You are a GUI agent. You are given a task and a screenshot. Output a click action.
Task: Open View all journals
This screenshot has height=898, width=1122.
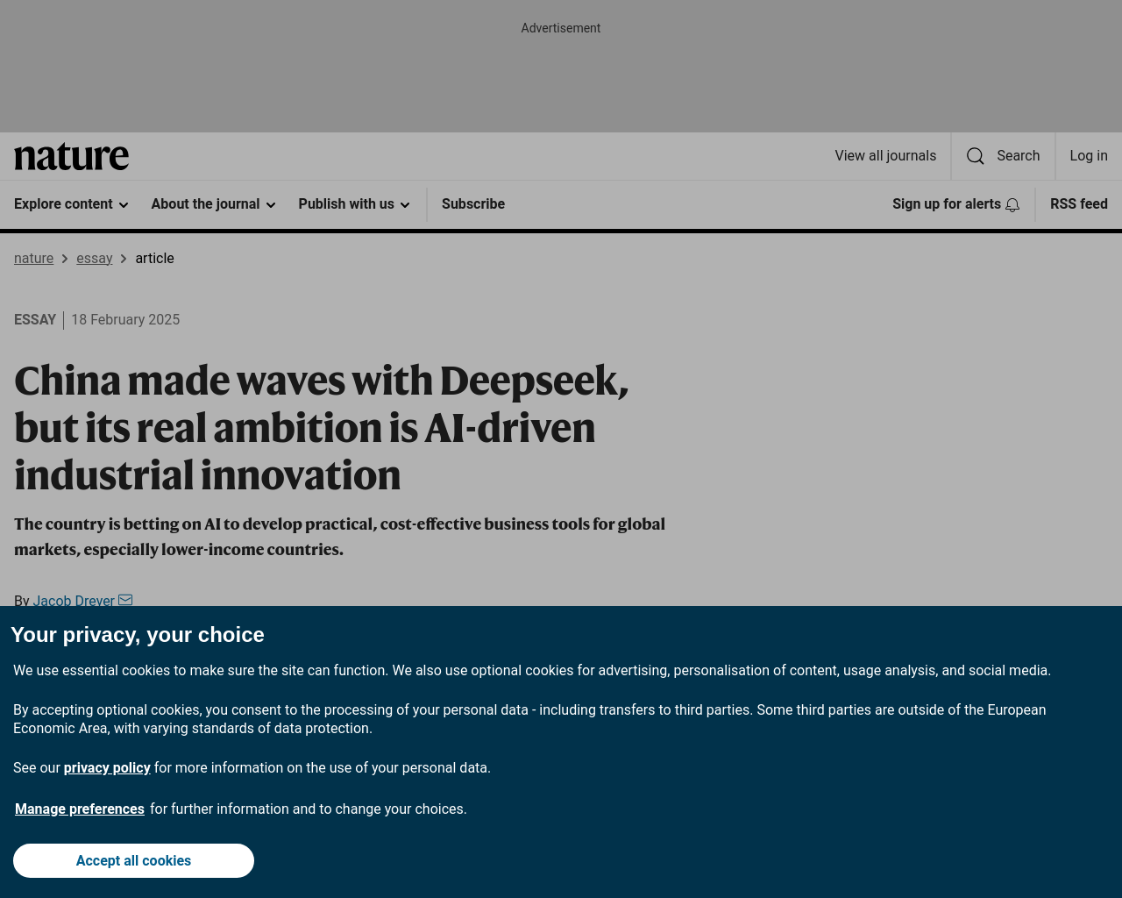click(885, 156)
